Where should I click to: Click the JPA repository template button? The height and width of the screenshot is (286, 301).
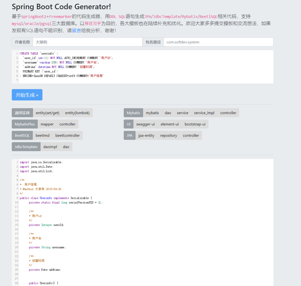169,135
